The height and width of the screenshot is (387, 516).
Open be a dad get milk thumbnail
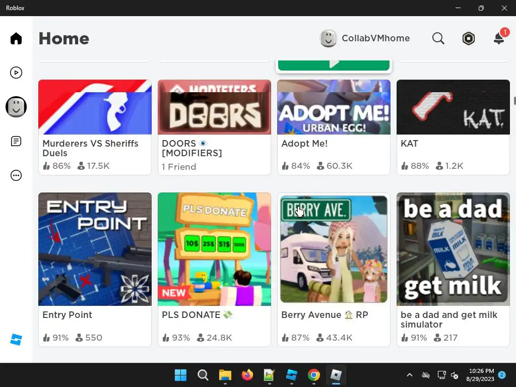coord(453,249)
